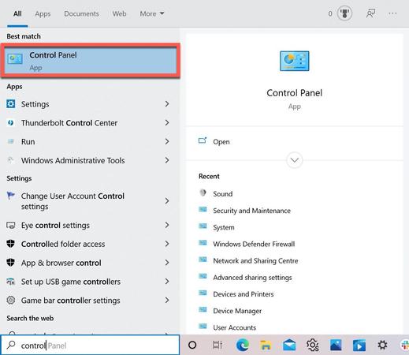Click the flag icon for User Account Control
The height and width of the screenshot is (355, 409).
tap(10, 196)
